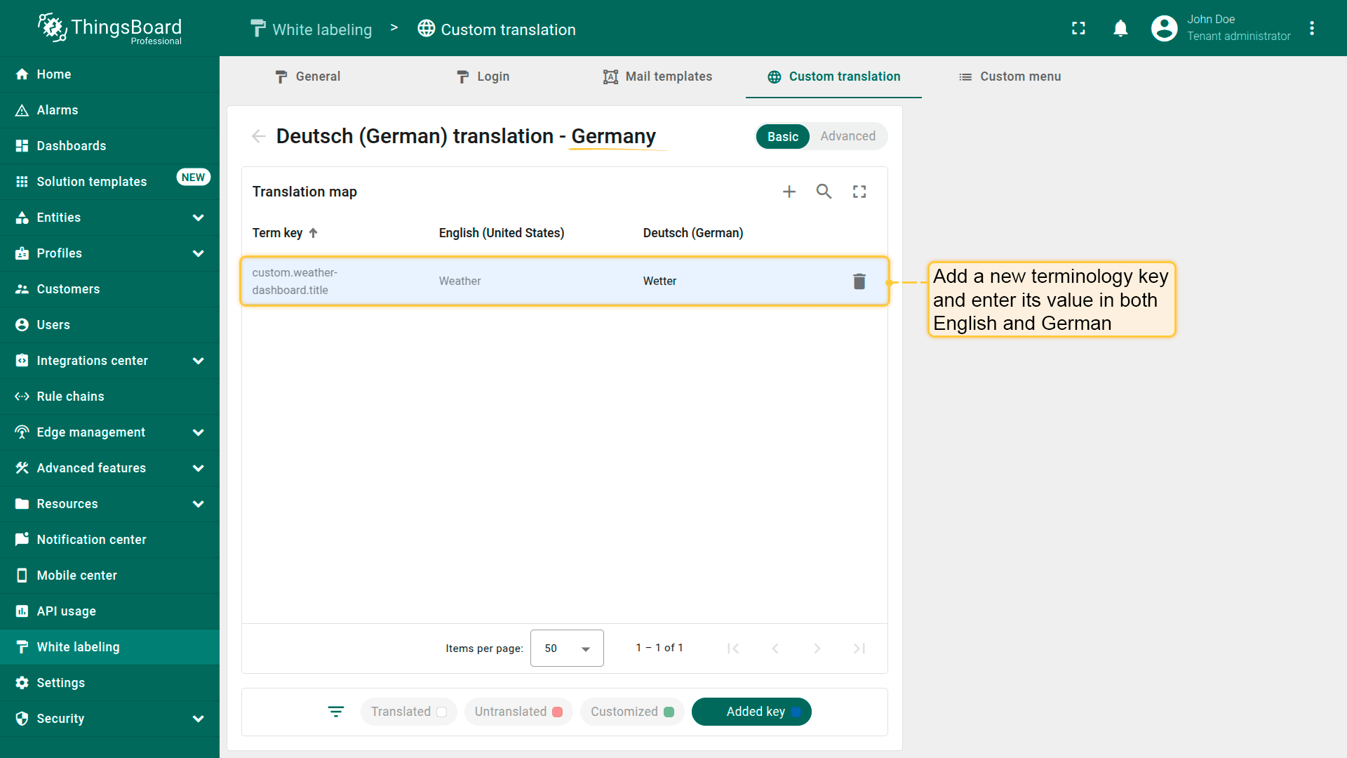Click the add translation key plus icon
Screen dimensions: 1347x758
click(789, 192)
